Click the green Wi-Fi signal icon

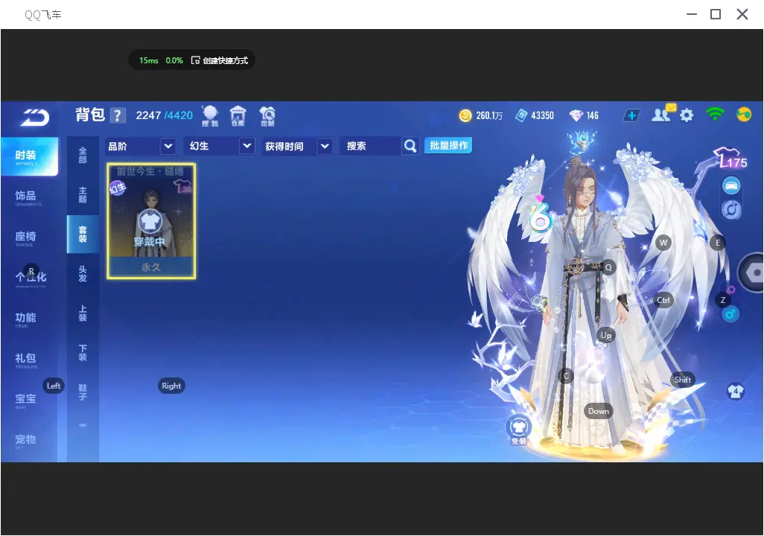715,114
